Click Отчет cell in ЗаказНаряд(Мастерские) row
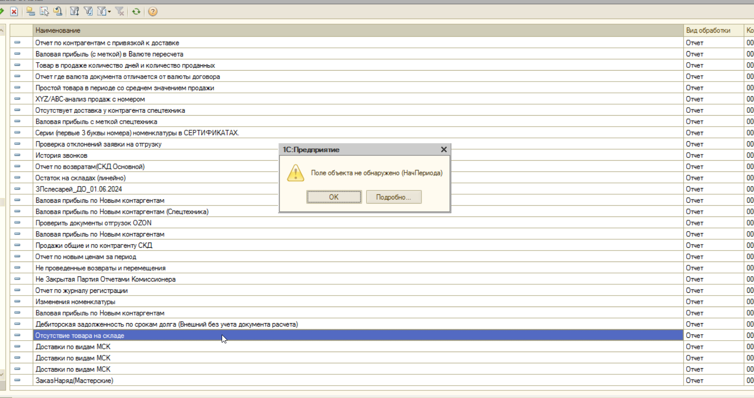754x398 pixels. [x=713, y=380]
